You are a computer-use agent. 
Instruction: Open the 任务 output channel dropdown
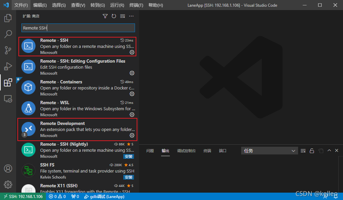tap(270, 151)
